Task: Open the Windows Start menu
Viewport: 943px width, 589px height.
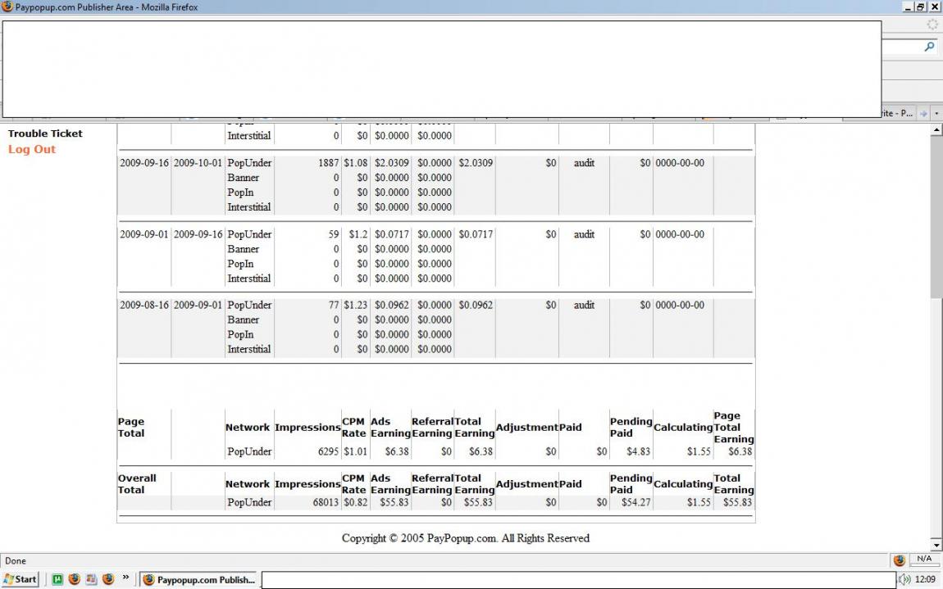Action: coord(20,579)
